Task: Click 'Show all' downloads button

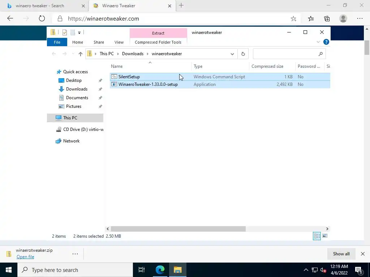Action: pyautogui.click(x=341, y=254)
